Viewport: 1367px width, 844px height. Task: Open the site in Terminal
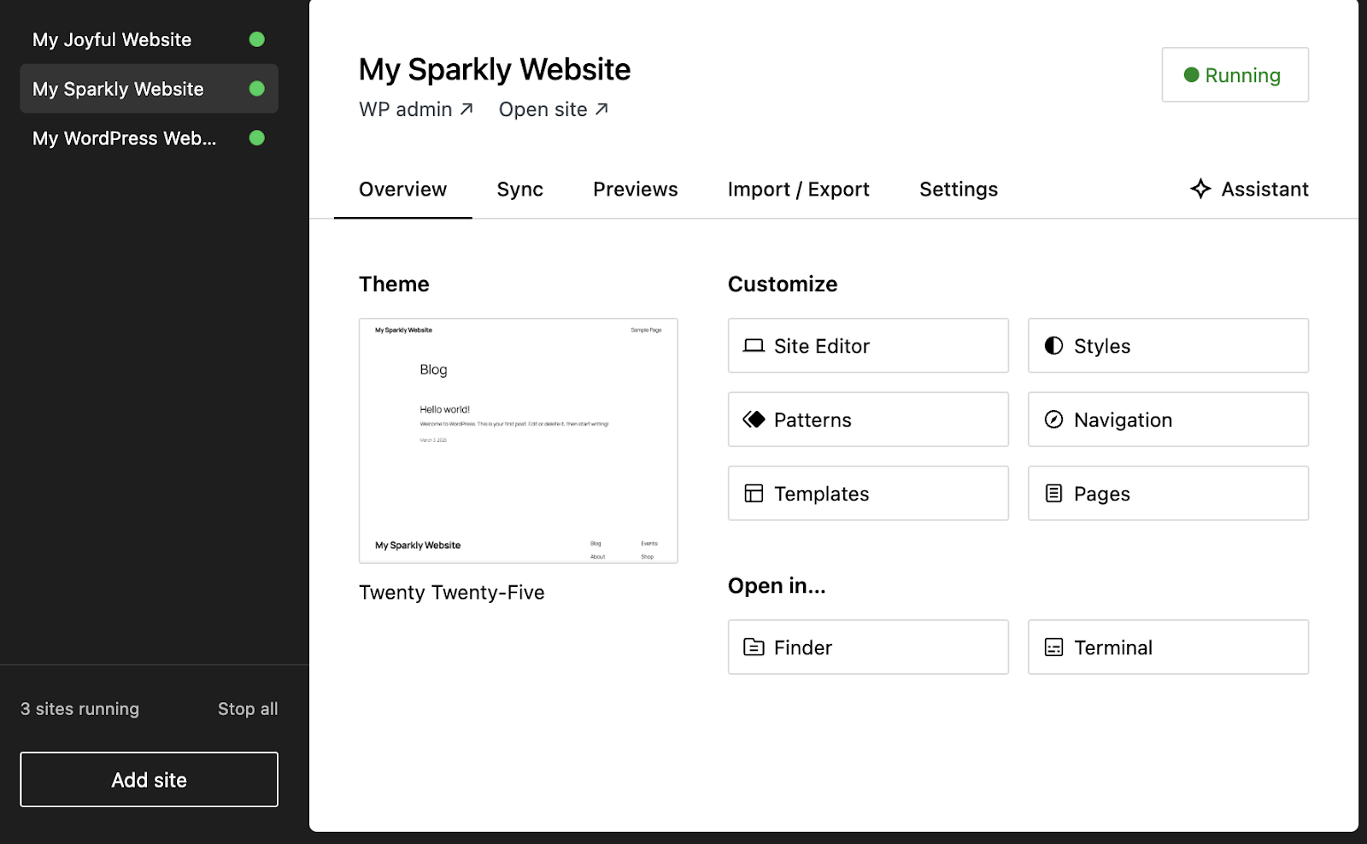click(x=1168, y=647)
